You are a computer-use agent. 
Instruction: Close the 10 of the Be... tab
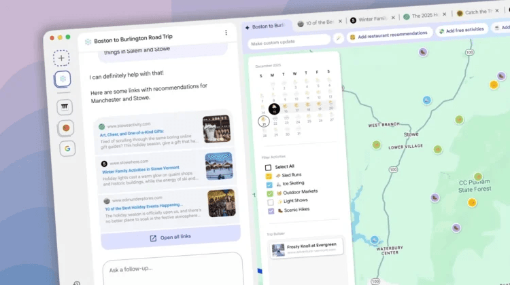[340, 21]
